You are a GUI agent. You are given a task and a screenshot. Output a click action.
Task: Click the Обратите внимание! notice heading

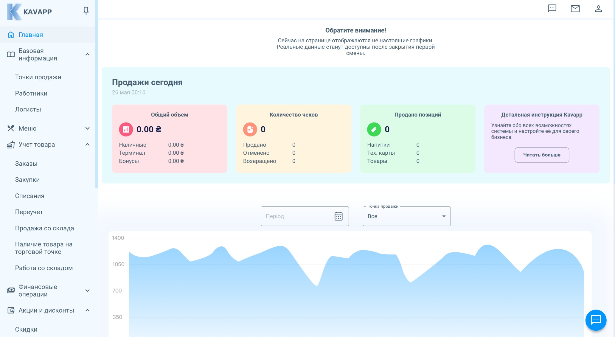[355, 30]
